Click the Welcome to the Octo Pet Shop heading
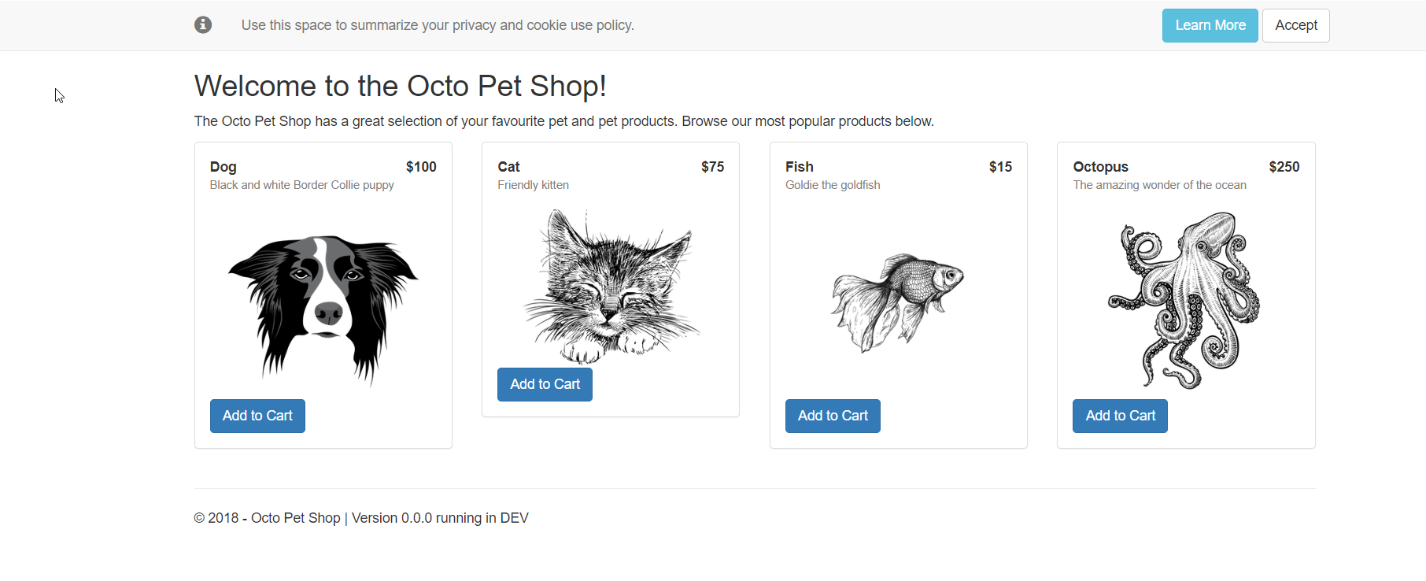Image resolution: width=1426 pixels, height=581 pixels. click(400, 86)
